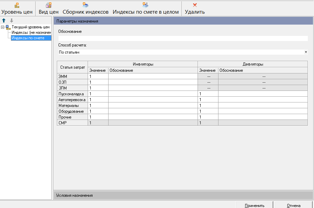
Task: Click Автоперевозка deflator Значение cell
Action: pos(208,99)
